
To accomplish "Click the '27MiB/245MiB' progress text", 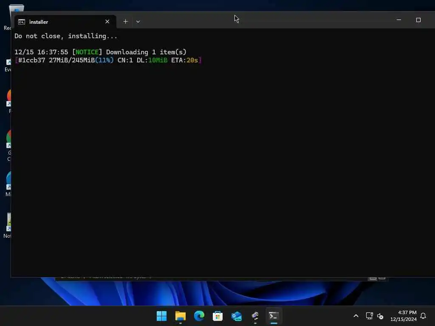I will tap(72, 60).
